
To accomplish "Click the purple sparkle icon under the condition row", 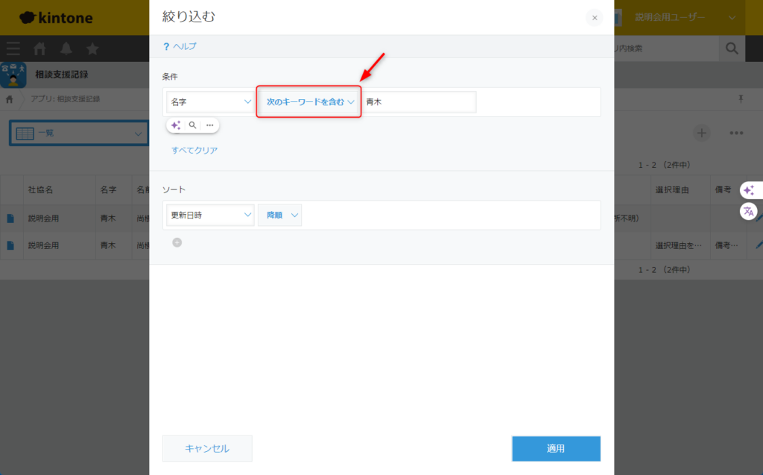I will pos(176,125).
